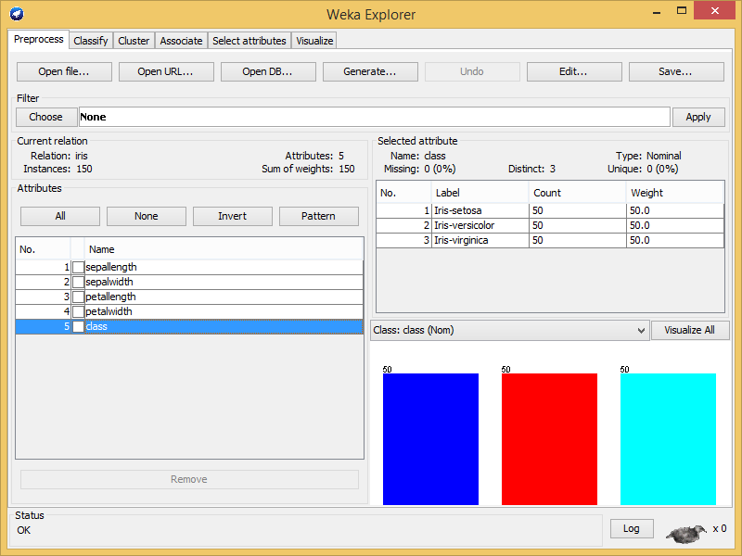742x556 pixels.
Task: Click the red Iris-versicolor histogram bar
Action: pos(549,439)
